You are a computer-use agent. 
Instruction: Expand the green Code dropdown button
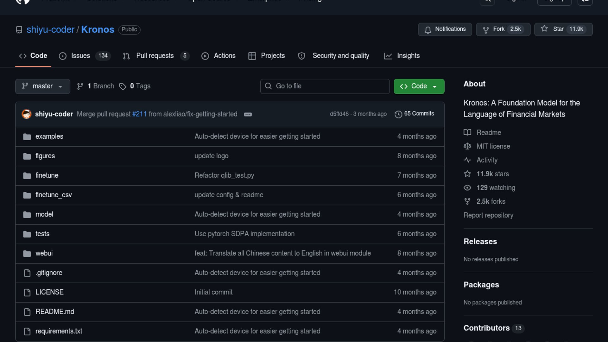(419, 86)
